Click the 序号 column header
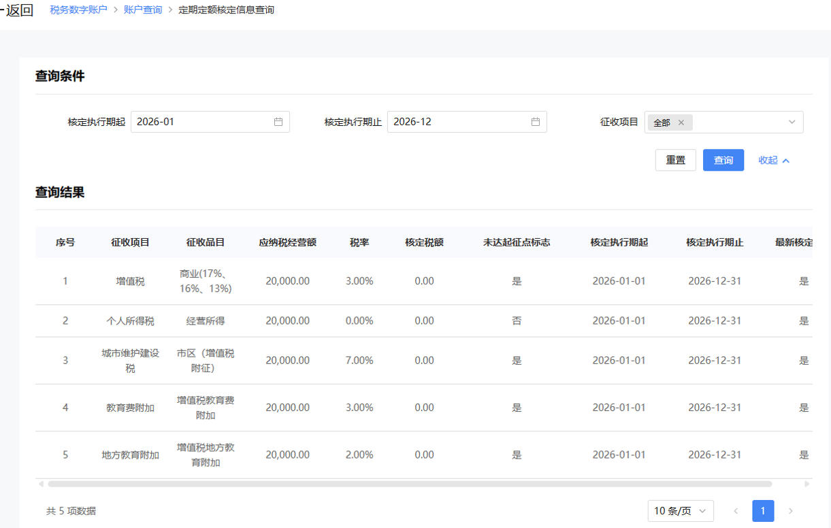 tap(65, 242)
